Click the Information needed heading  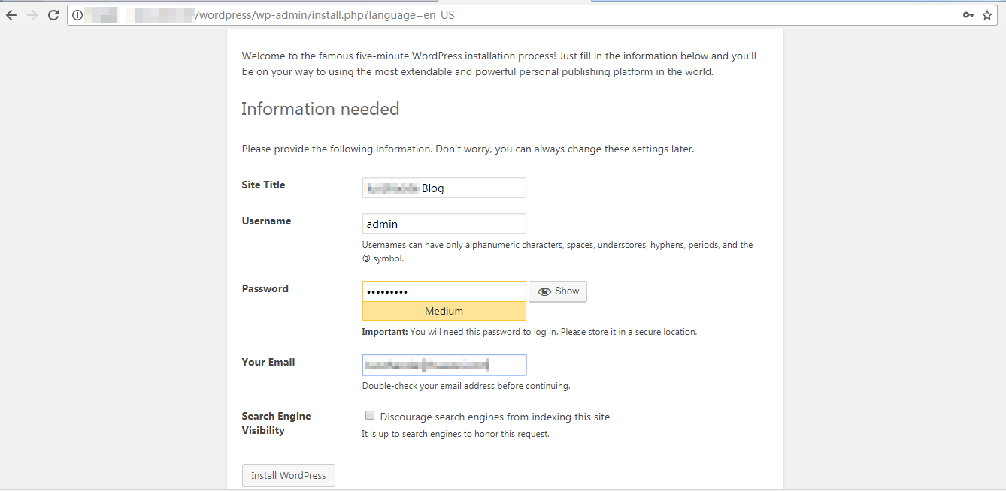pyautogui.click(x=320, y=109)
